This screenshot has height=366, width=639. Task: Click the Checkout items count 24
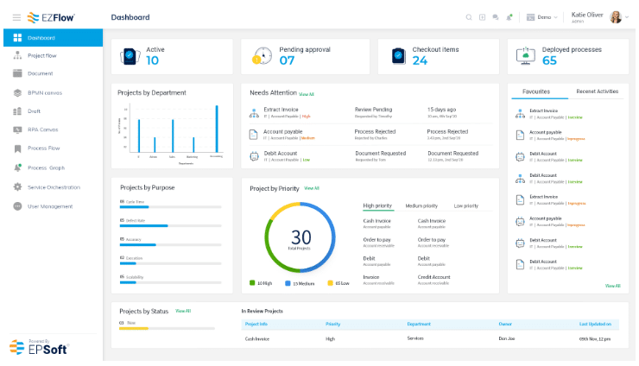click(420, 60)
